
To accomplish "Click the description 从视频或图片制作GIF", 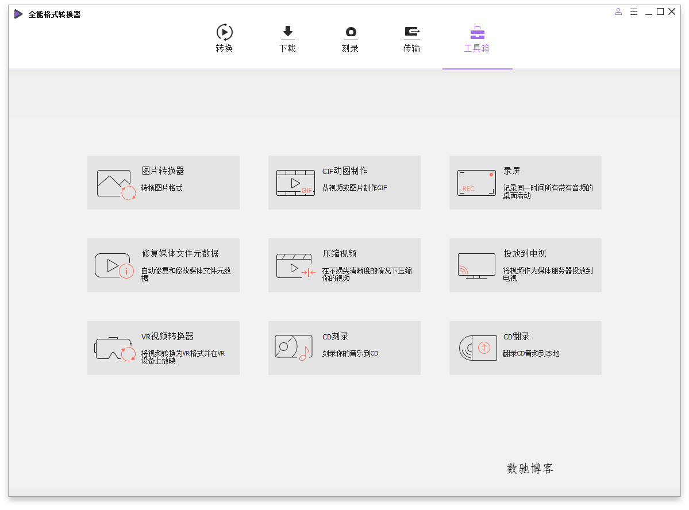I will click(355, 188).
